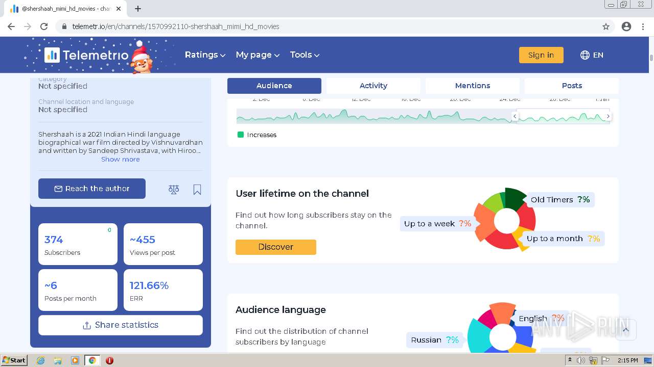Click the English language chart label
Image resolution: width=654 pixels, height=367 pixels.
542,319
